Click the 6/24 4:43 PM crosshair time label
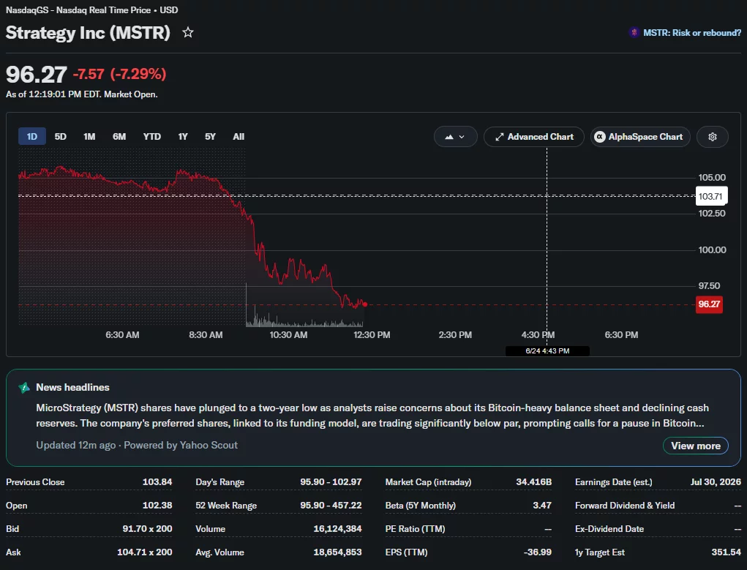The height and width of the screenshot is (570, 747). [547, 350]
